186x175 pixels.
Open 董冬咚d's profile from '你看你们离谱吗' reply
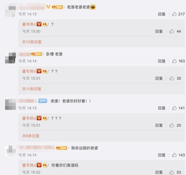pos(29,165)
